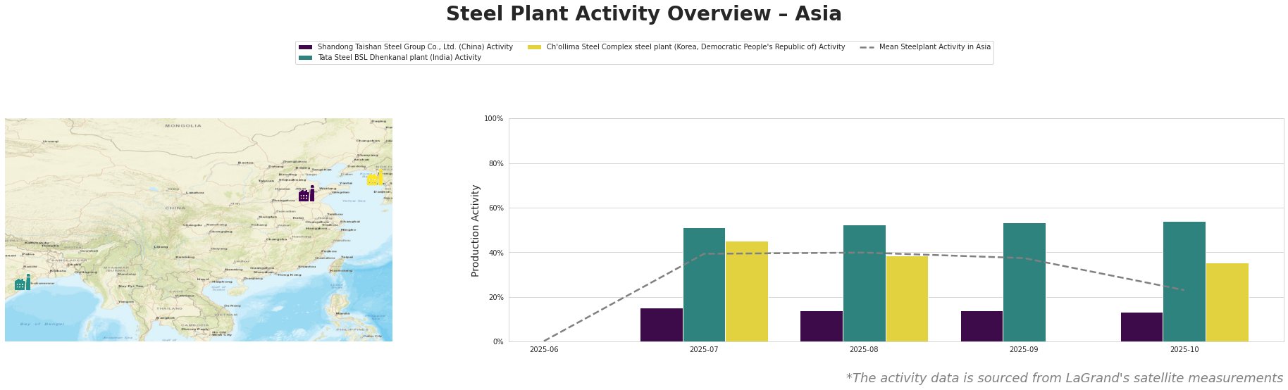Click the purple bar for 2025-09

982,326
